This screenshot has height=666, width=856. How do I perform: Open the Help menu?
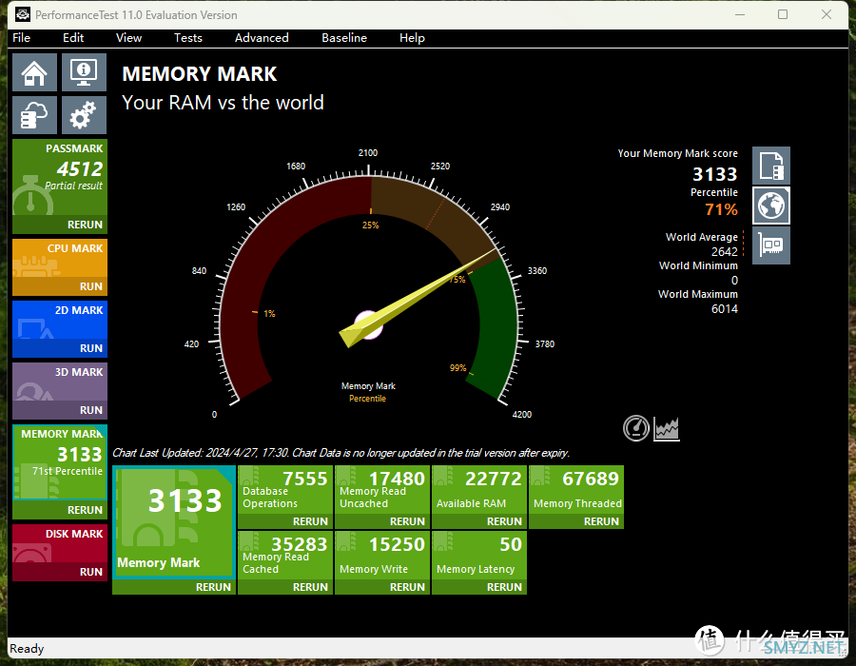point(412,38)
